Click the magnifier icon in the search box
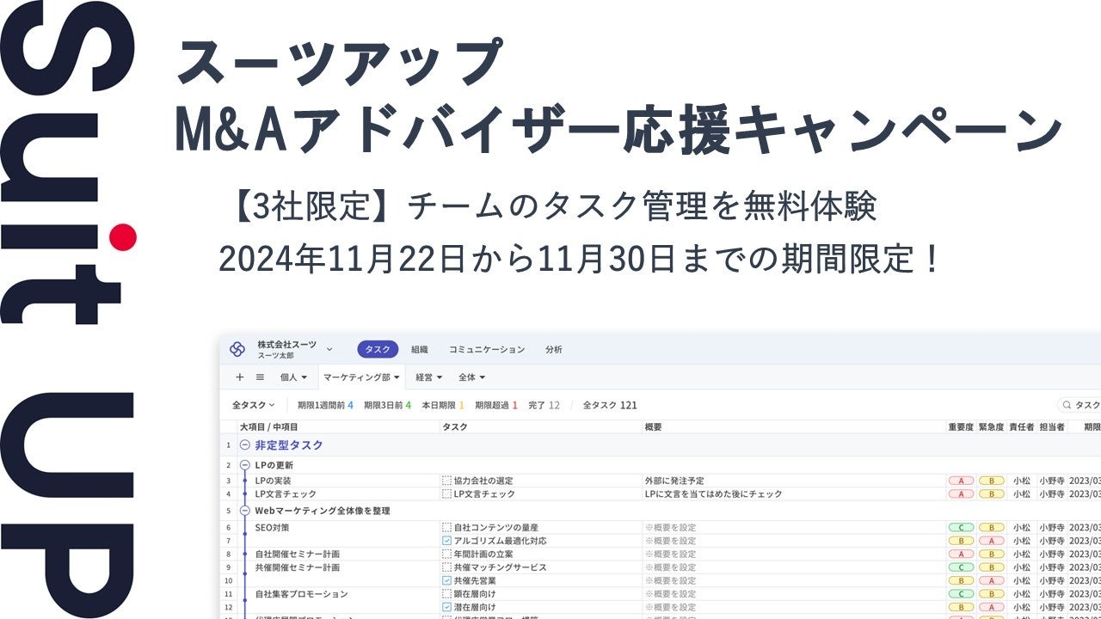Viewport: 1101px width, 619px height. [1067, 405]
